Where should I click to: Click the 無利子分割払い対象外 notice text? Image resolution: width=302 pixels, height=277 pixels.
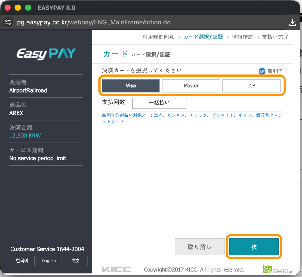coord(192,118)
